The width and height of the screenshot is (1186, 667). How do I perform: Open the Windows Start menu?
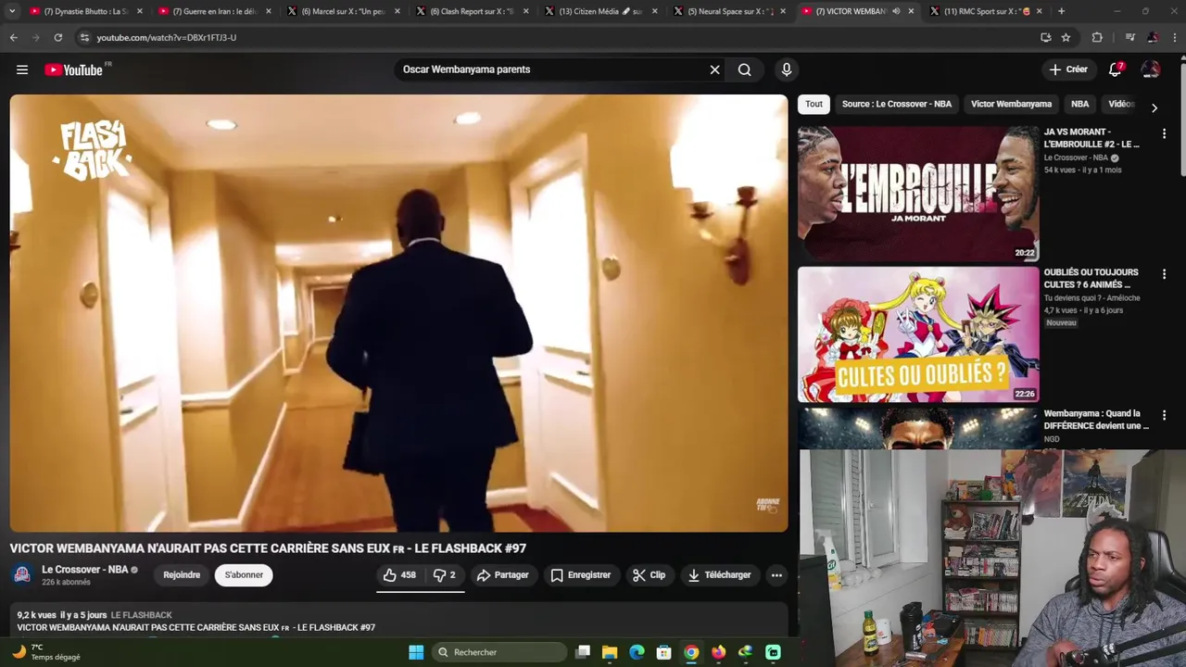tap(416, 652)
